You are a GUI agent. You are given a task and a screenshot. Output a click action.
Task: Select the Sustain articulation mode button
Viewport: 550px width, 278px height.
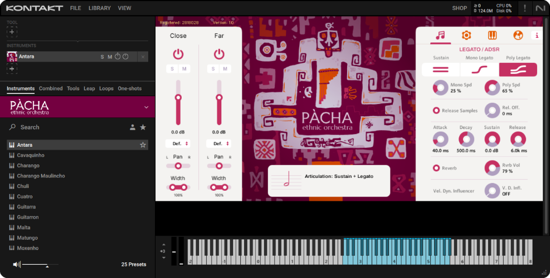[x=441, y=69]
